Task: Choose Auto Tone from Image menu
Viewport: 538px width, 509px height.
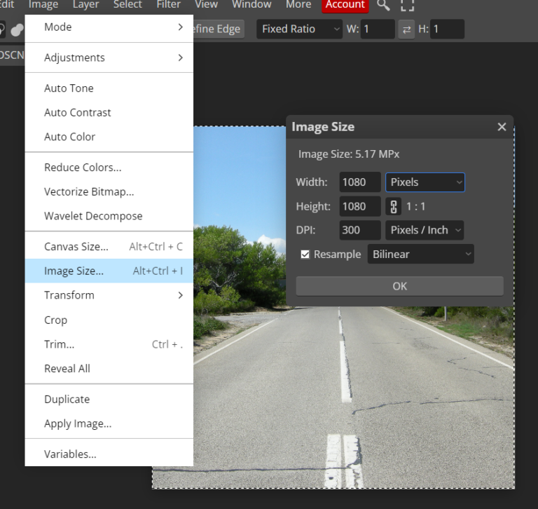Action: tap(109, 88)
